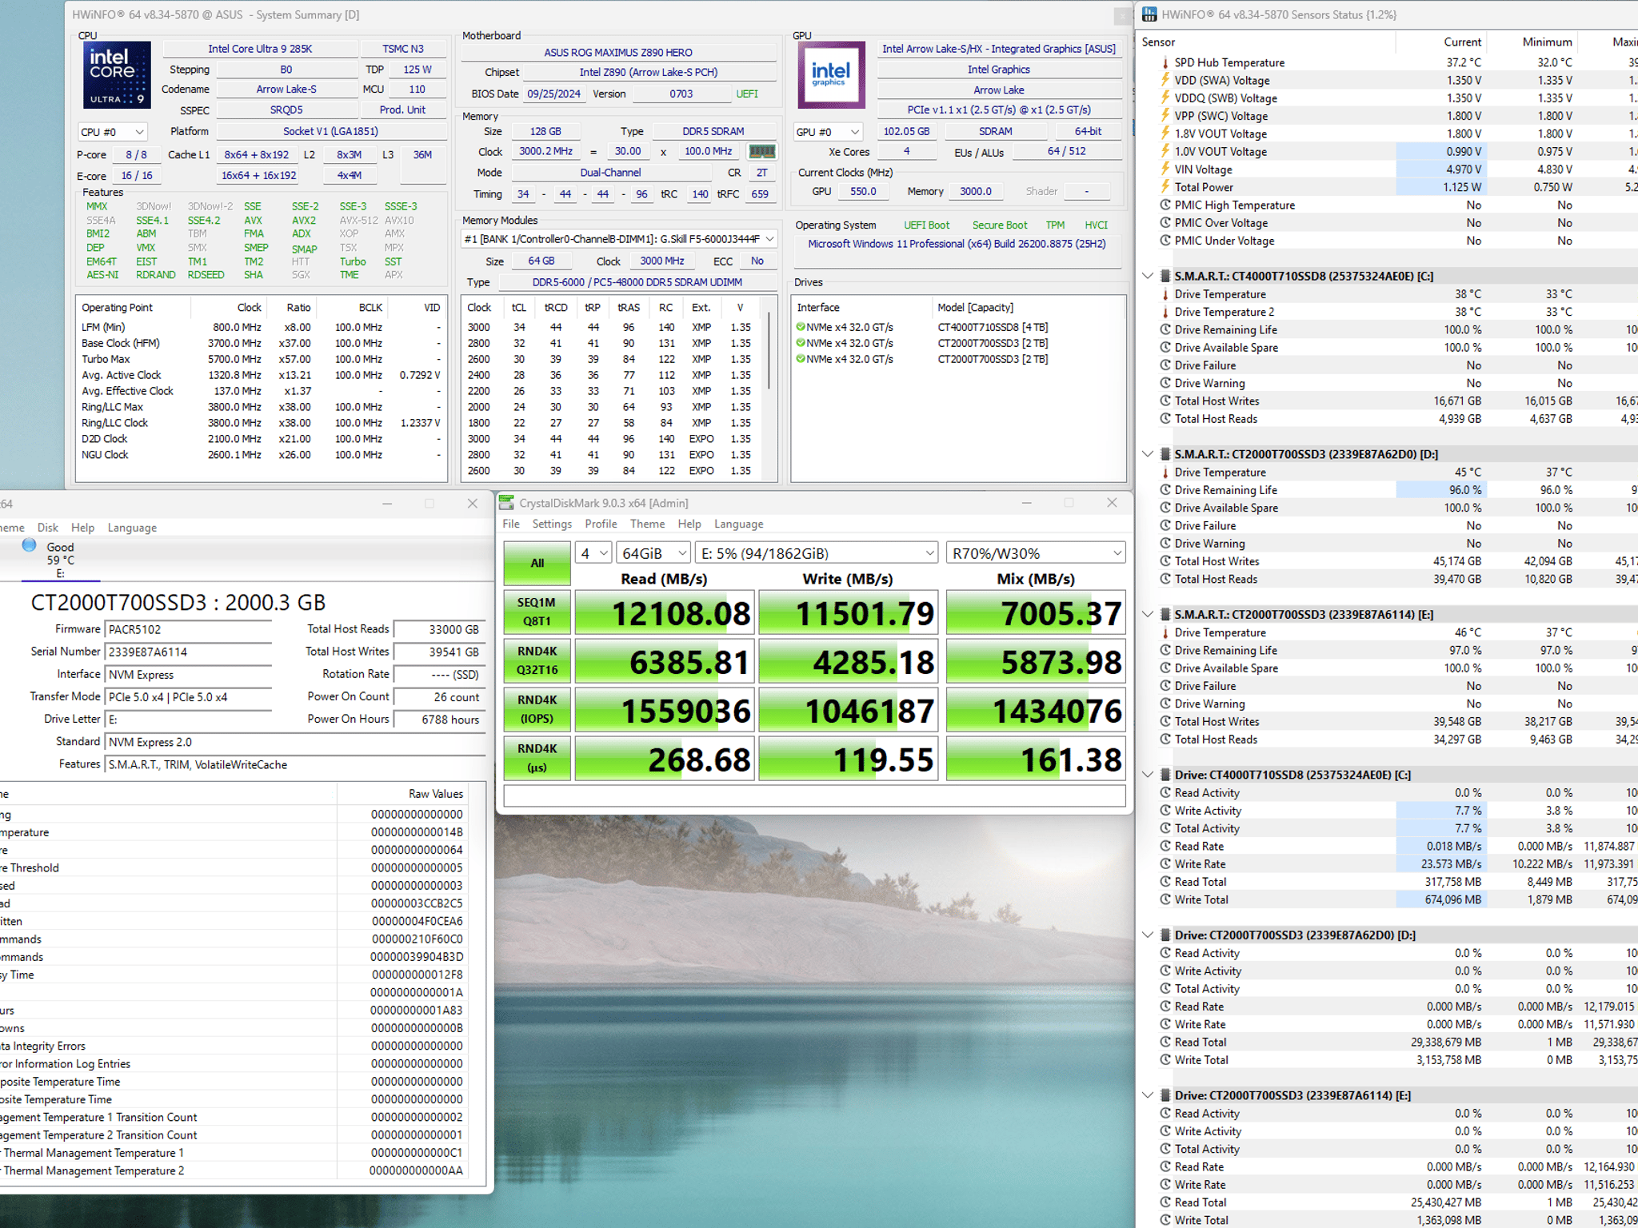Open the Memory Modules BANK 1 dropdown

pyautogui.click(x=618, y=239)
